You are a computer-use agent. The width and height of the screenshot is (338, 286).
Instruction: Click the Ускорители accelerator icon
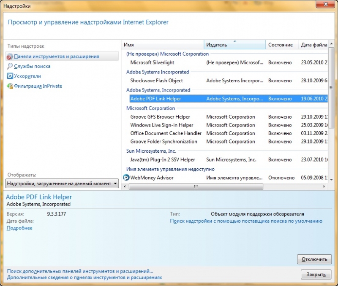pos(10,76)
